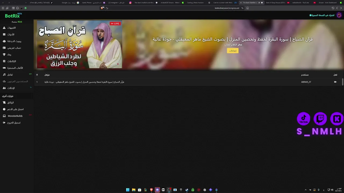344x193 pixels.
Task: Open Discord from the taskbar
Action: click(157, 190)
